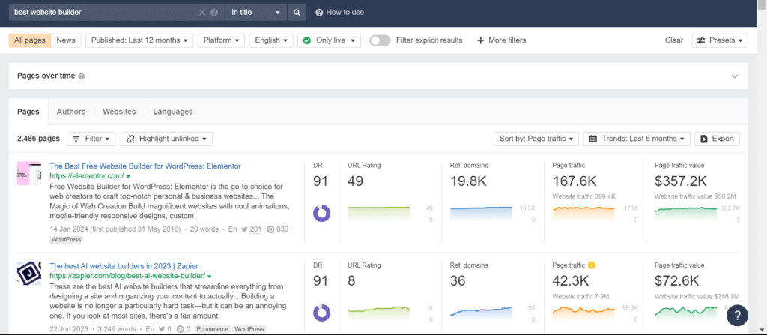Open 'The Best Free Website Builder for WordPress' title
This screenshot has height=335, width=767.
click(145, 166)
